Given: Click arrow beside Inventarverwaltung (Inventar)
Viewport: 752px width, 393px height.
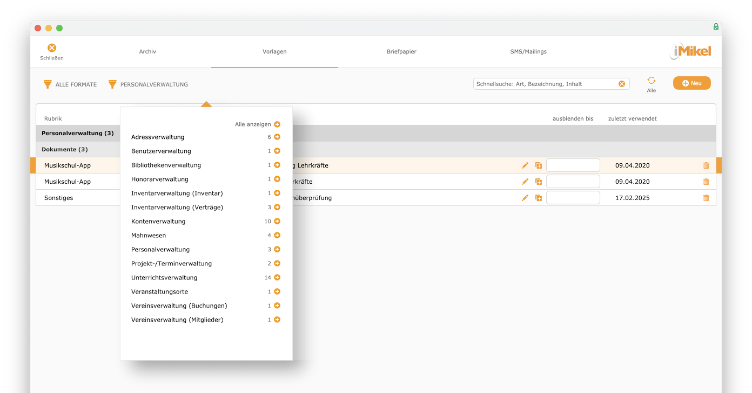Looking at the screenshot, I should pos(277,194).
